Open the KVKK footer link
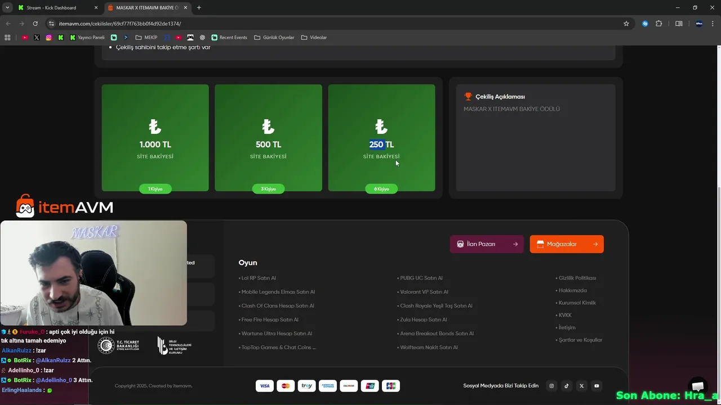 (564, 315)
